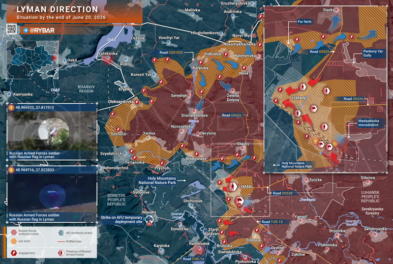
Task: Click the Presence of Russian Armed Forces legend icon
Action: (61, 253)
